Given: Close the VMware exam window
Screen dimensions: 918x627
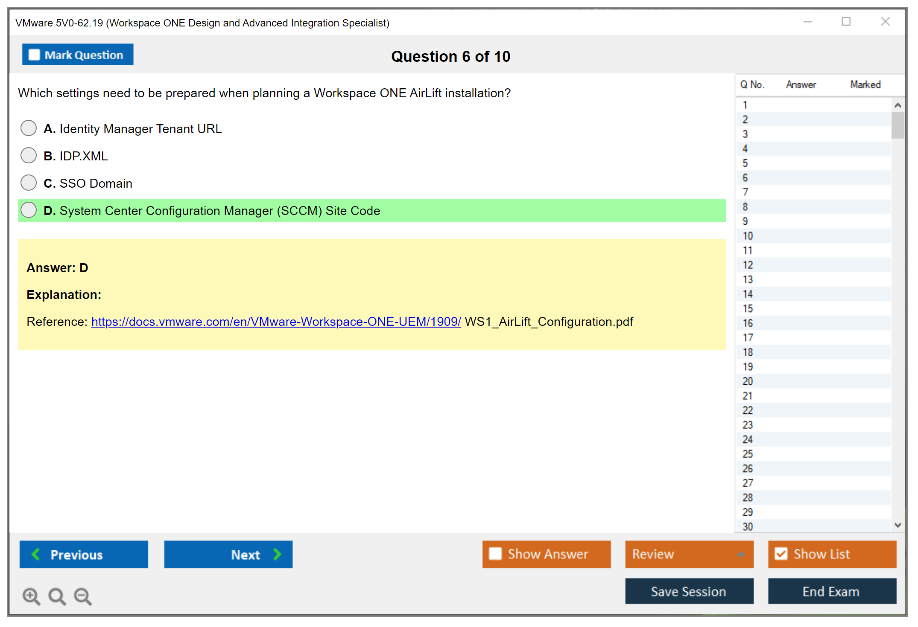Looking at the screenshot, I should (885, 22).
